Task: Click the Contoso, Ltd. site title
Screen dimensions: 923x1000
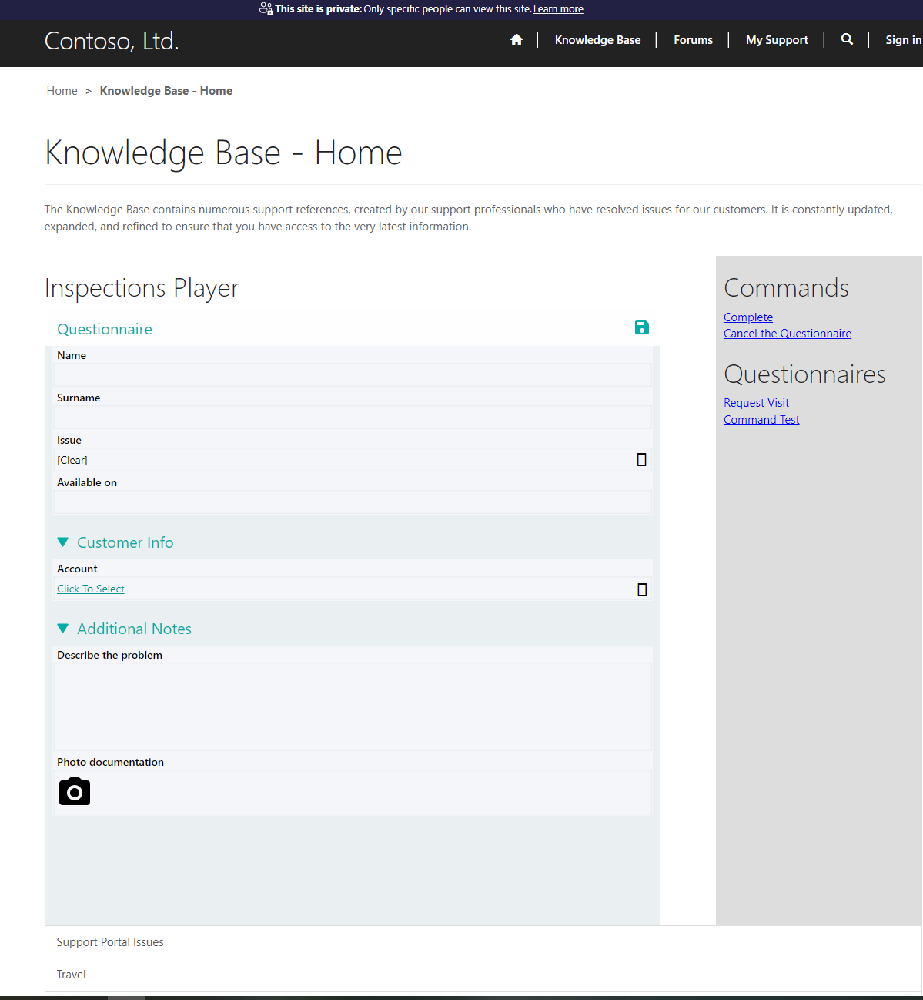Action: click(112, 41)
